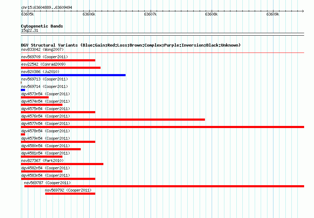Open the nsv833042 (Wong2007) label
This screenshot has width=314, height=218.
pyautogui.click(x=42, y=49)
